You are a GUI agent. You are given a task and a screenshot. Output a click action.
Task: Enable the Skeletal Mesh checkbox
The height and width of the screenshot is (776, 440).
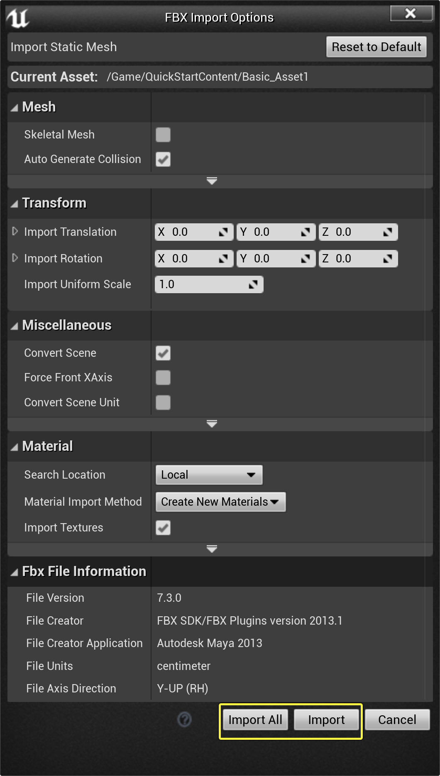coord(163,135)
